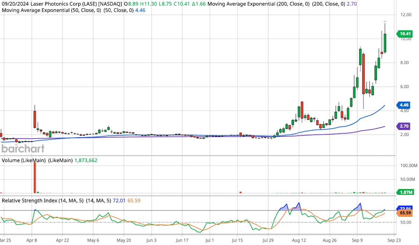Click the May 20 date axis label
This screenshot has height=245, width=419.
click(x=124, y=240)
